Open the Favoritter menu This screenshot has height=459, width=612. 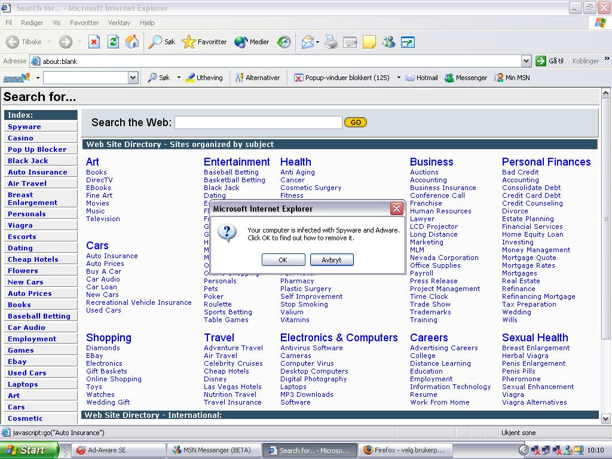click(84, 23)
